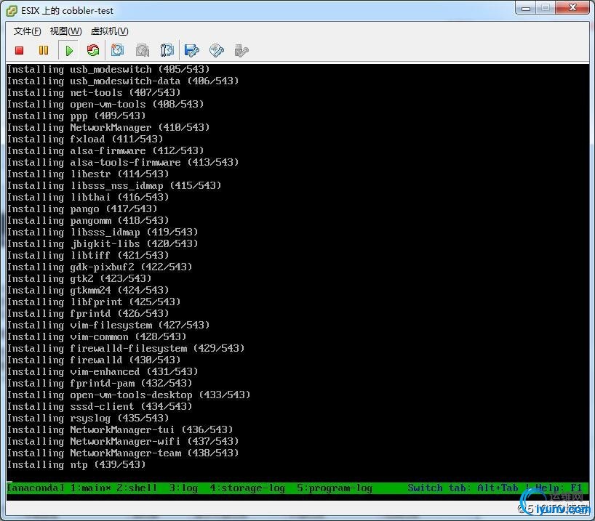Screen dimensions: 595x521
Task: Click line 'Installing firewalld (430/543)'
Action: tap(94, 360)
